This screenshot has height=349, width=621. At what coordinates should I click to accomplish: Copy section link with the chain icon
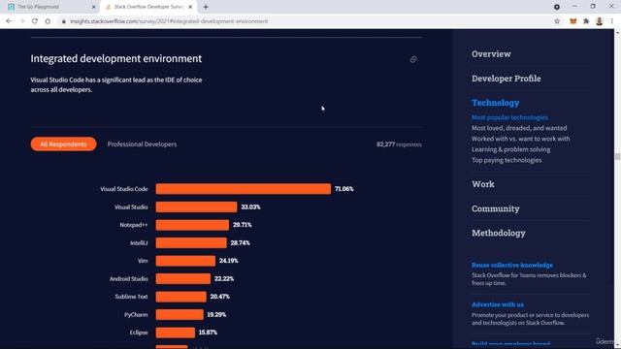click(x=413, y=59)
